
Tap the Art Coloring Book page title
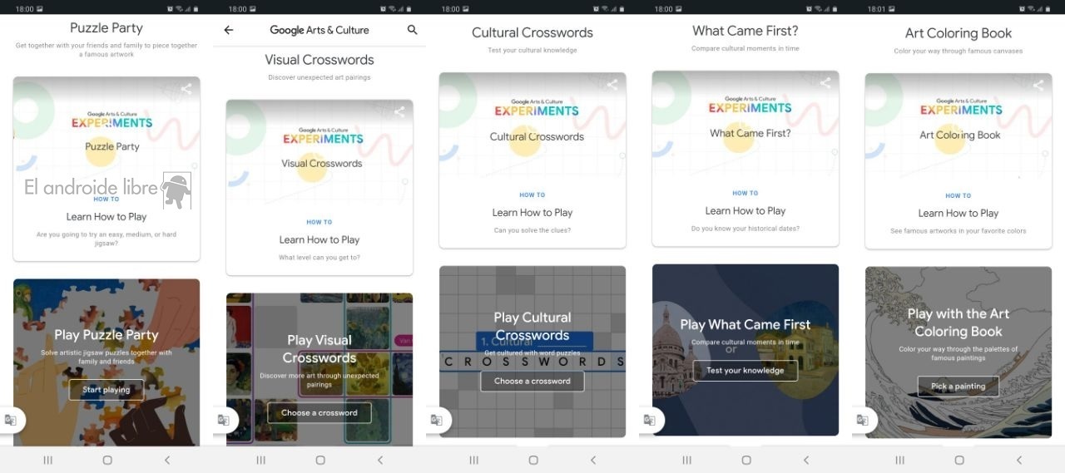pos(958,33)
